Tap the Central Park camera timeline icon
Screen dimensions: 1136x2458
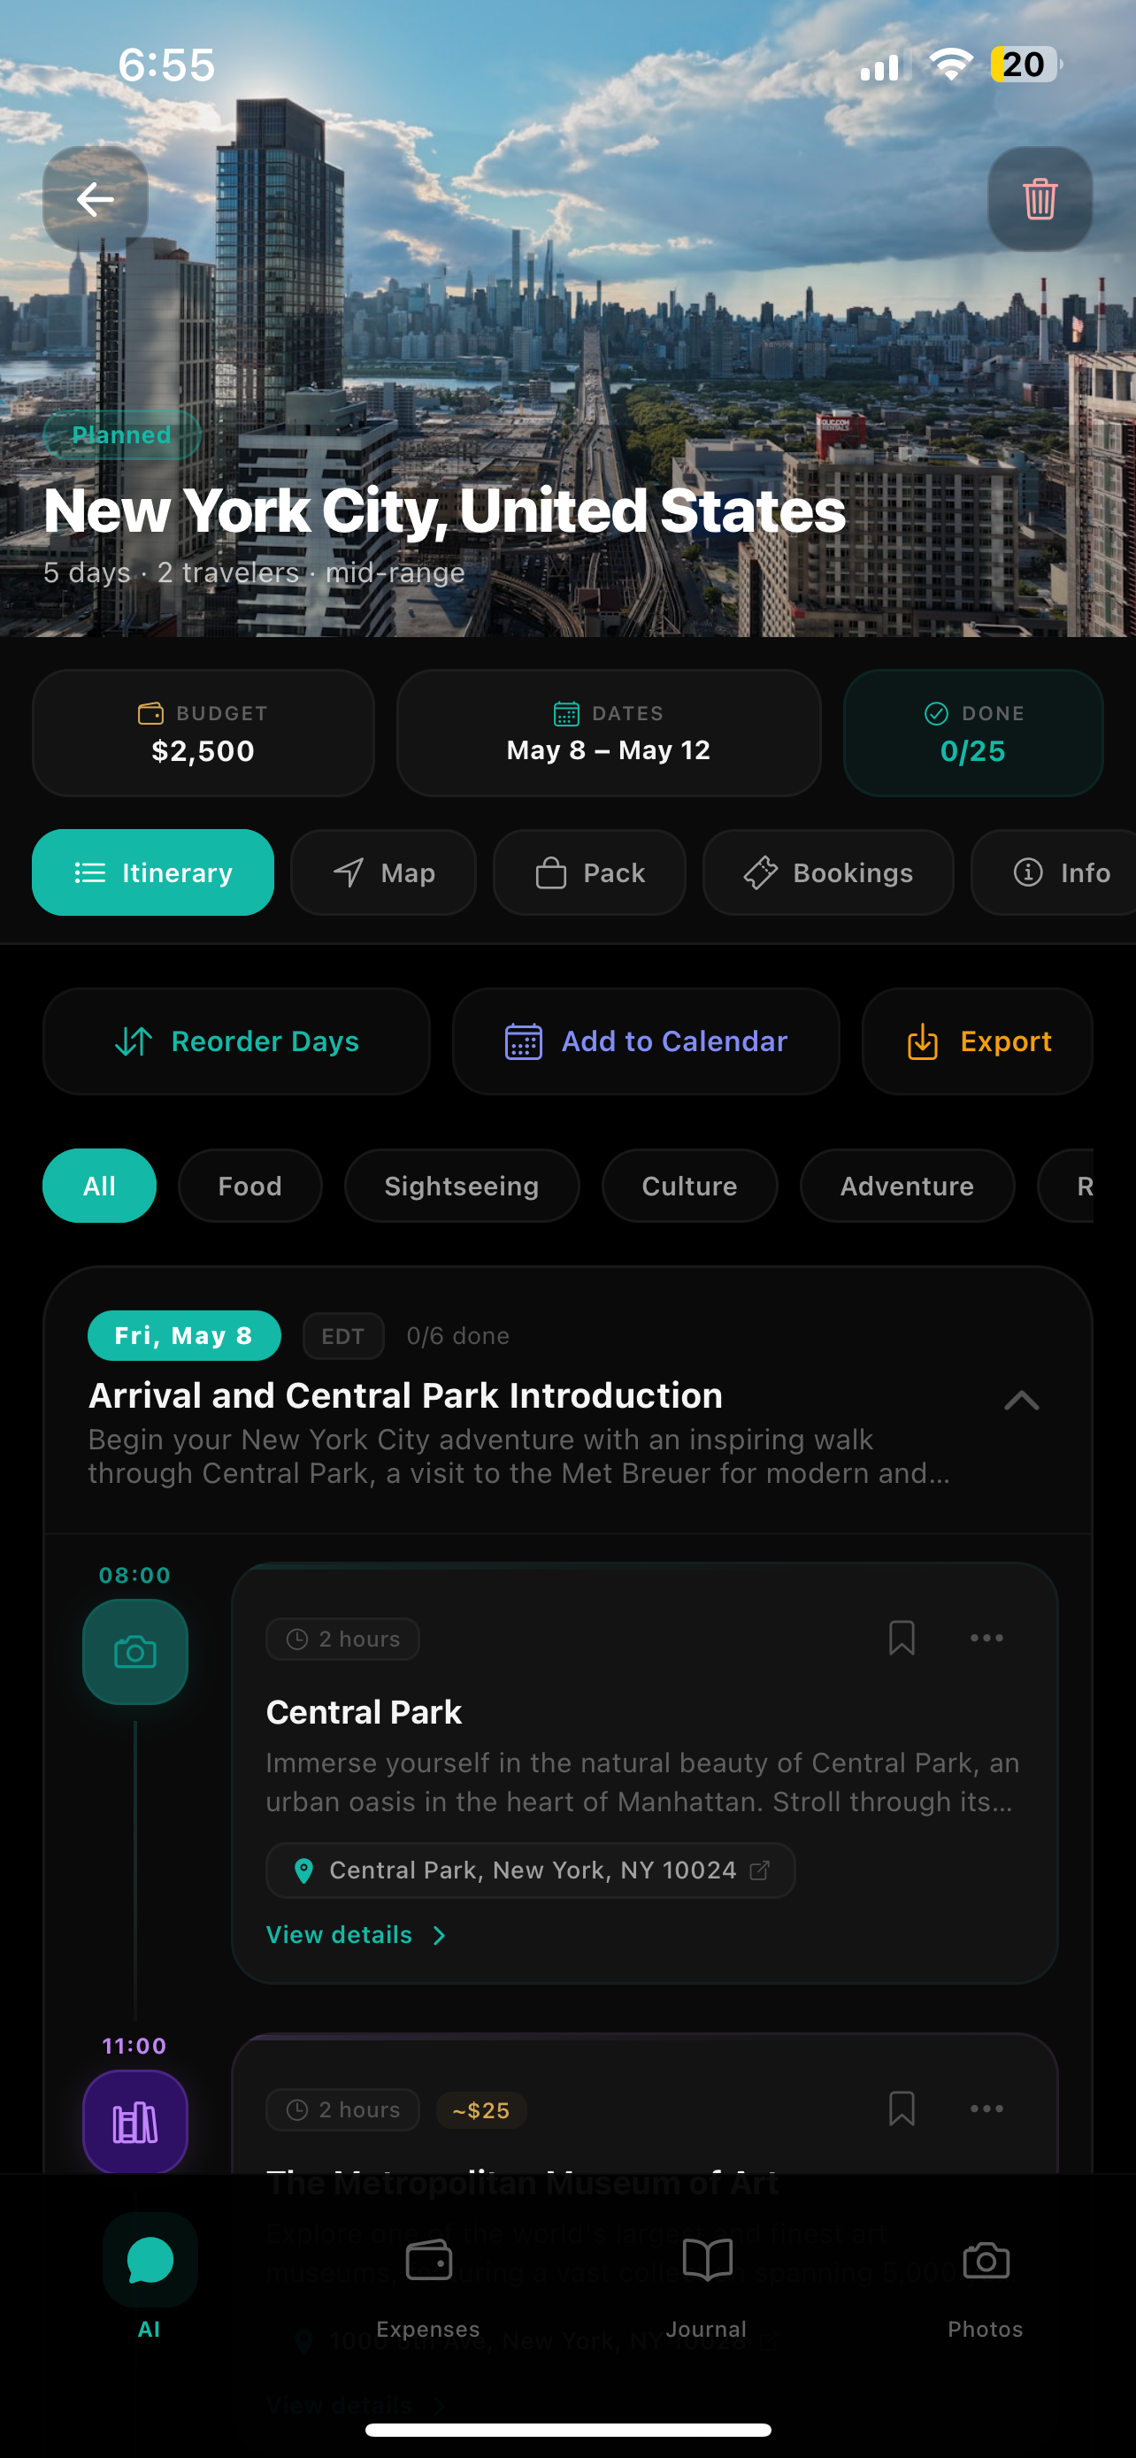click(x=135, y=1652)
